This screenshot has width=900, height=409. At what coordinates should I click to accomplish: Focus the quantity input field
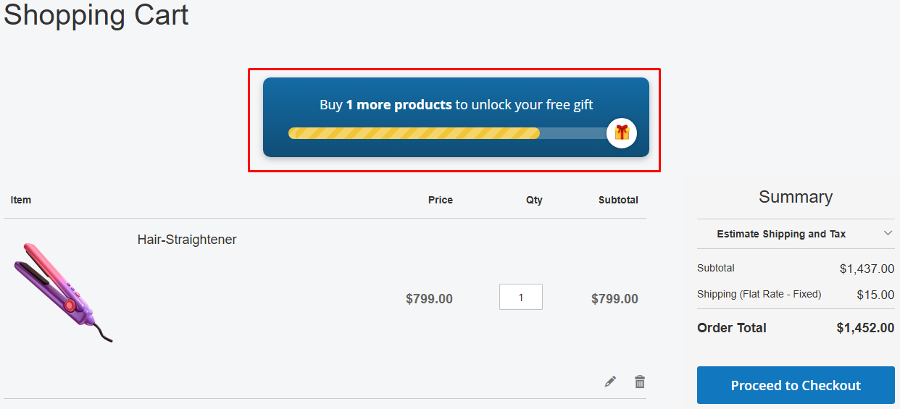(x=520, y=297)
